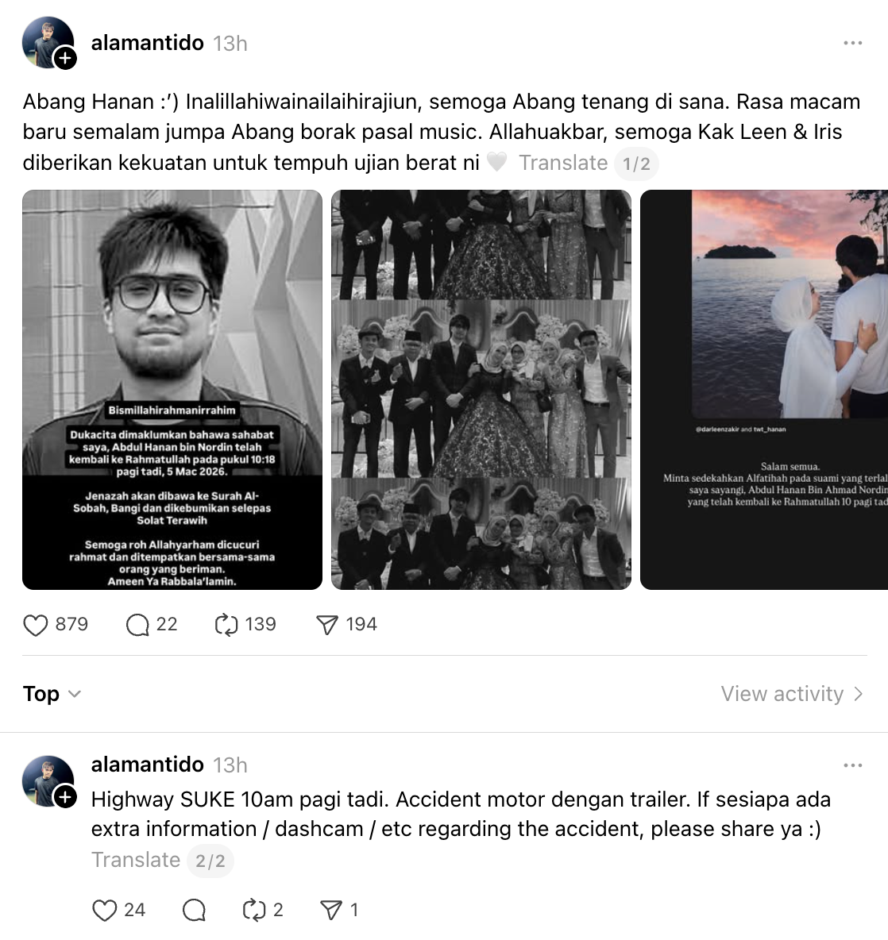The width and height of the screenshot is (888, 940).
Task: Reply to the Highway SUKE comment
Action: tap(194, 910)
